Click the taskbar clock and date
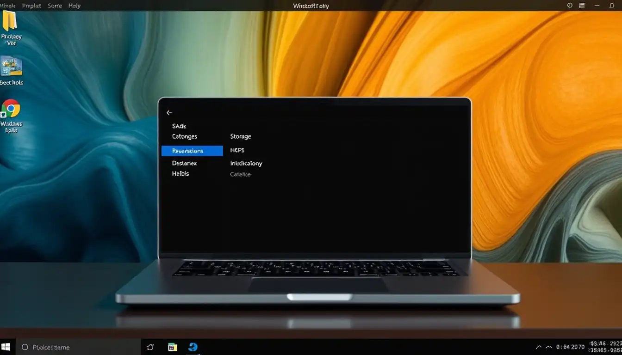 pos(606,347)
